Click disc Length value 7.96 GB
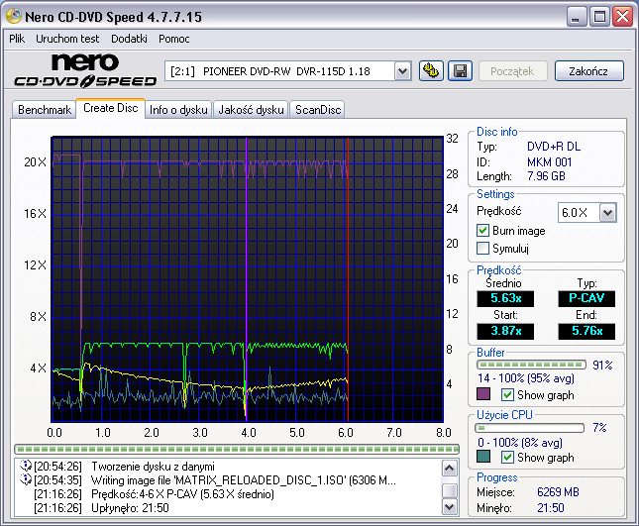 point(546,176)
